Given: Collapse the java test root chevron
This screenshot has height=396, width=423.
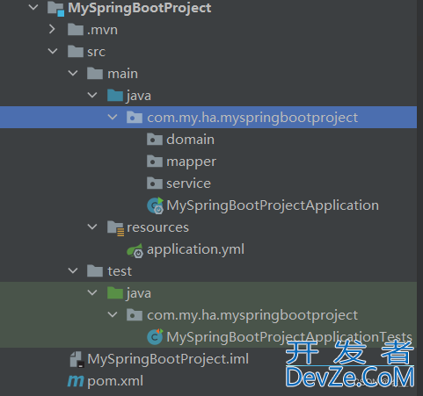Looking at the screenshot, I should pos(92,292).
